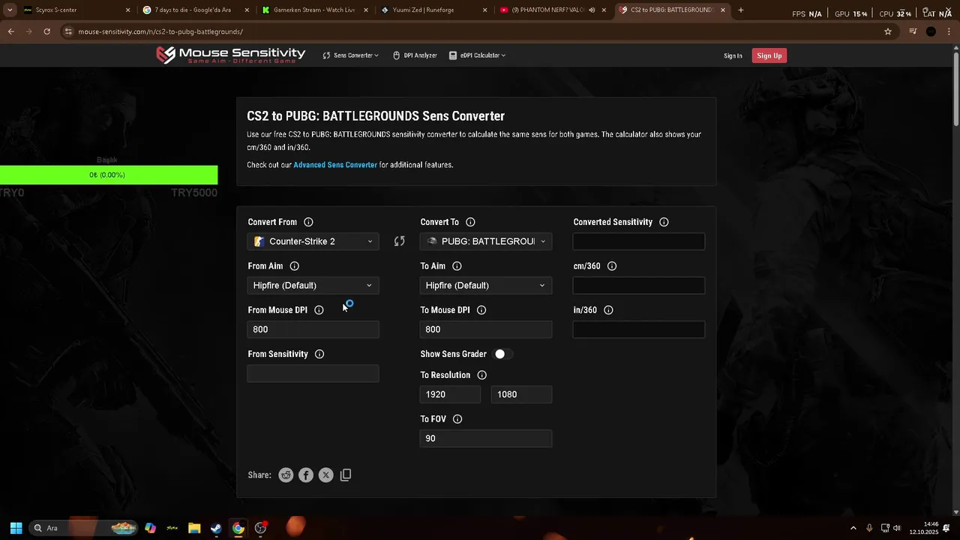Expand the From Aim Hipfire dropdown
This screenshot has width=960, height=540.
click(x=313, y=286)
